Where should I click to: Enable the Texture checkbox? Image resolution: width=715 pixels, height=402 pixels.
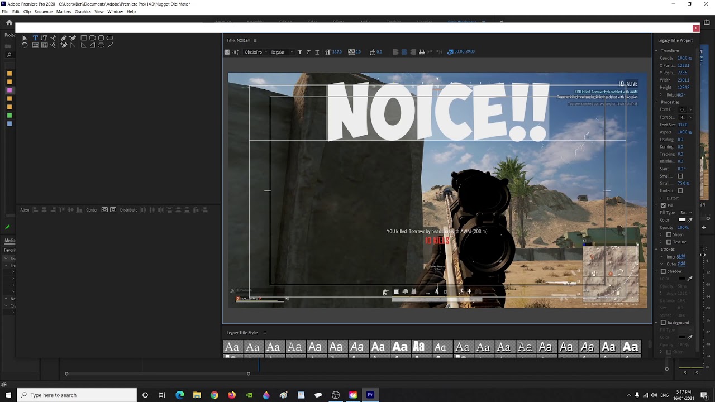pos(669,242)
